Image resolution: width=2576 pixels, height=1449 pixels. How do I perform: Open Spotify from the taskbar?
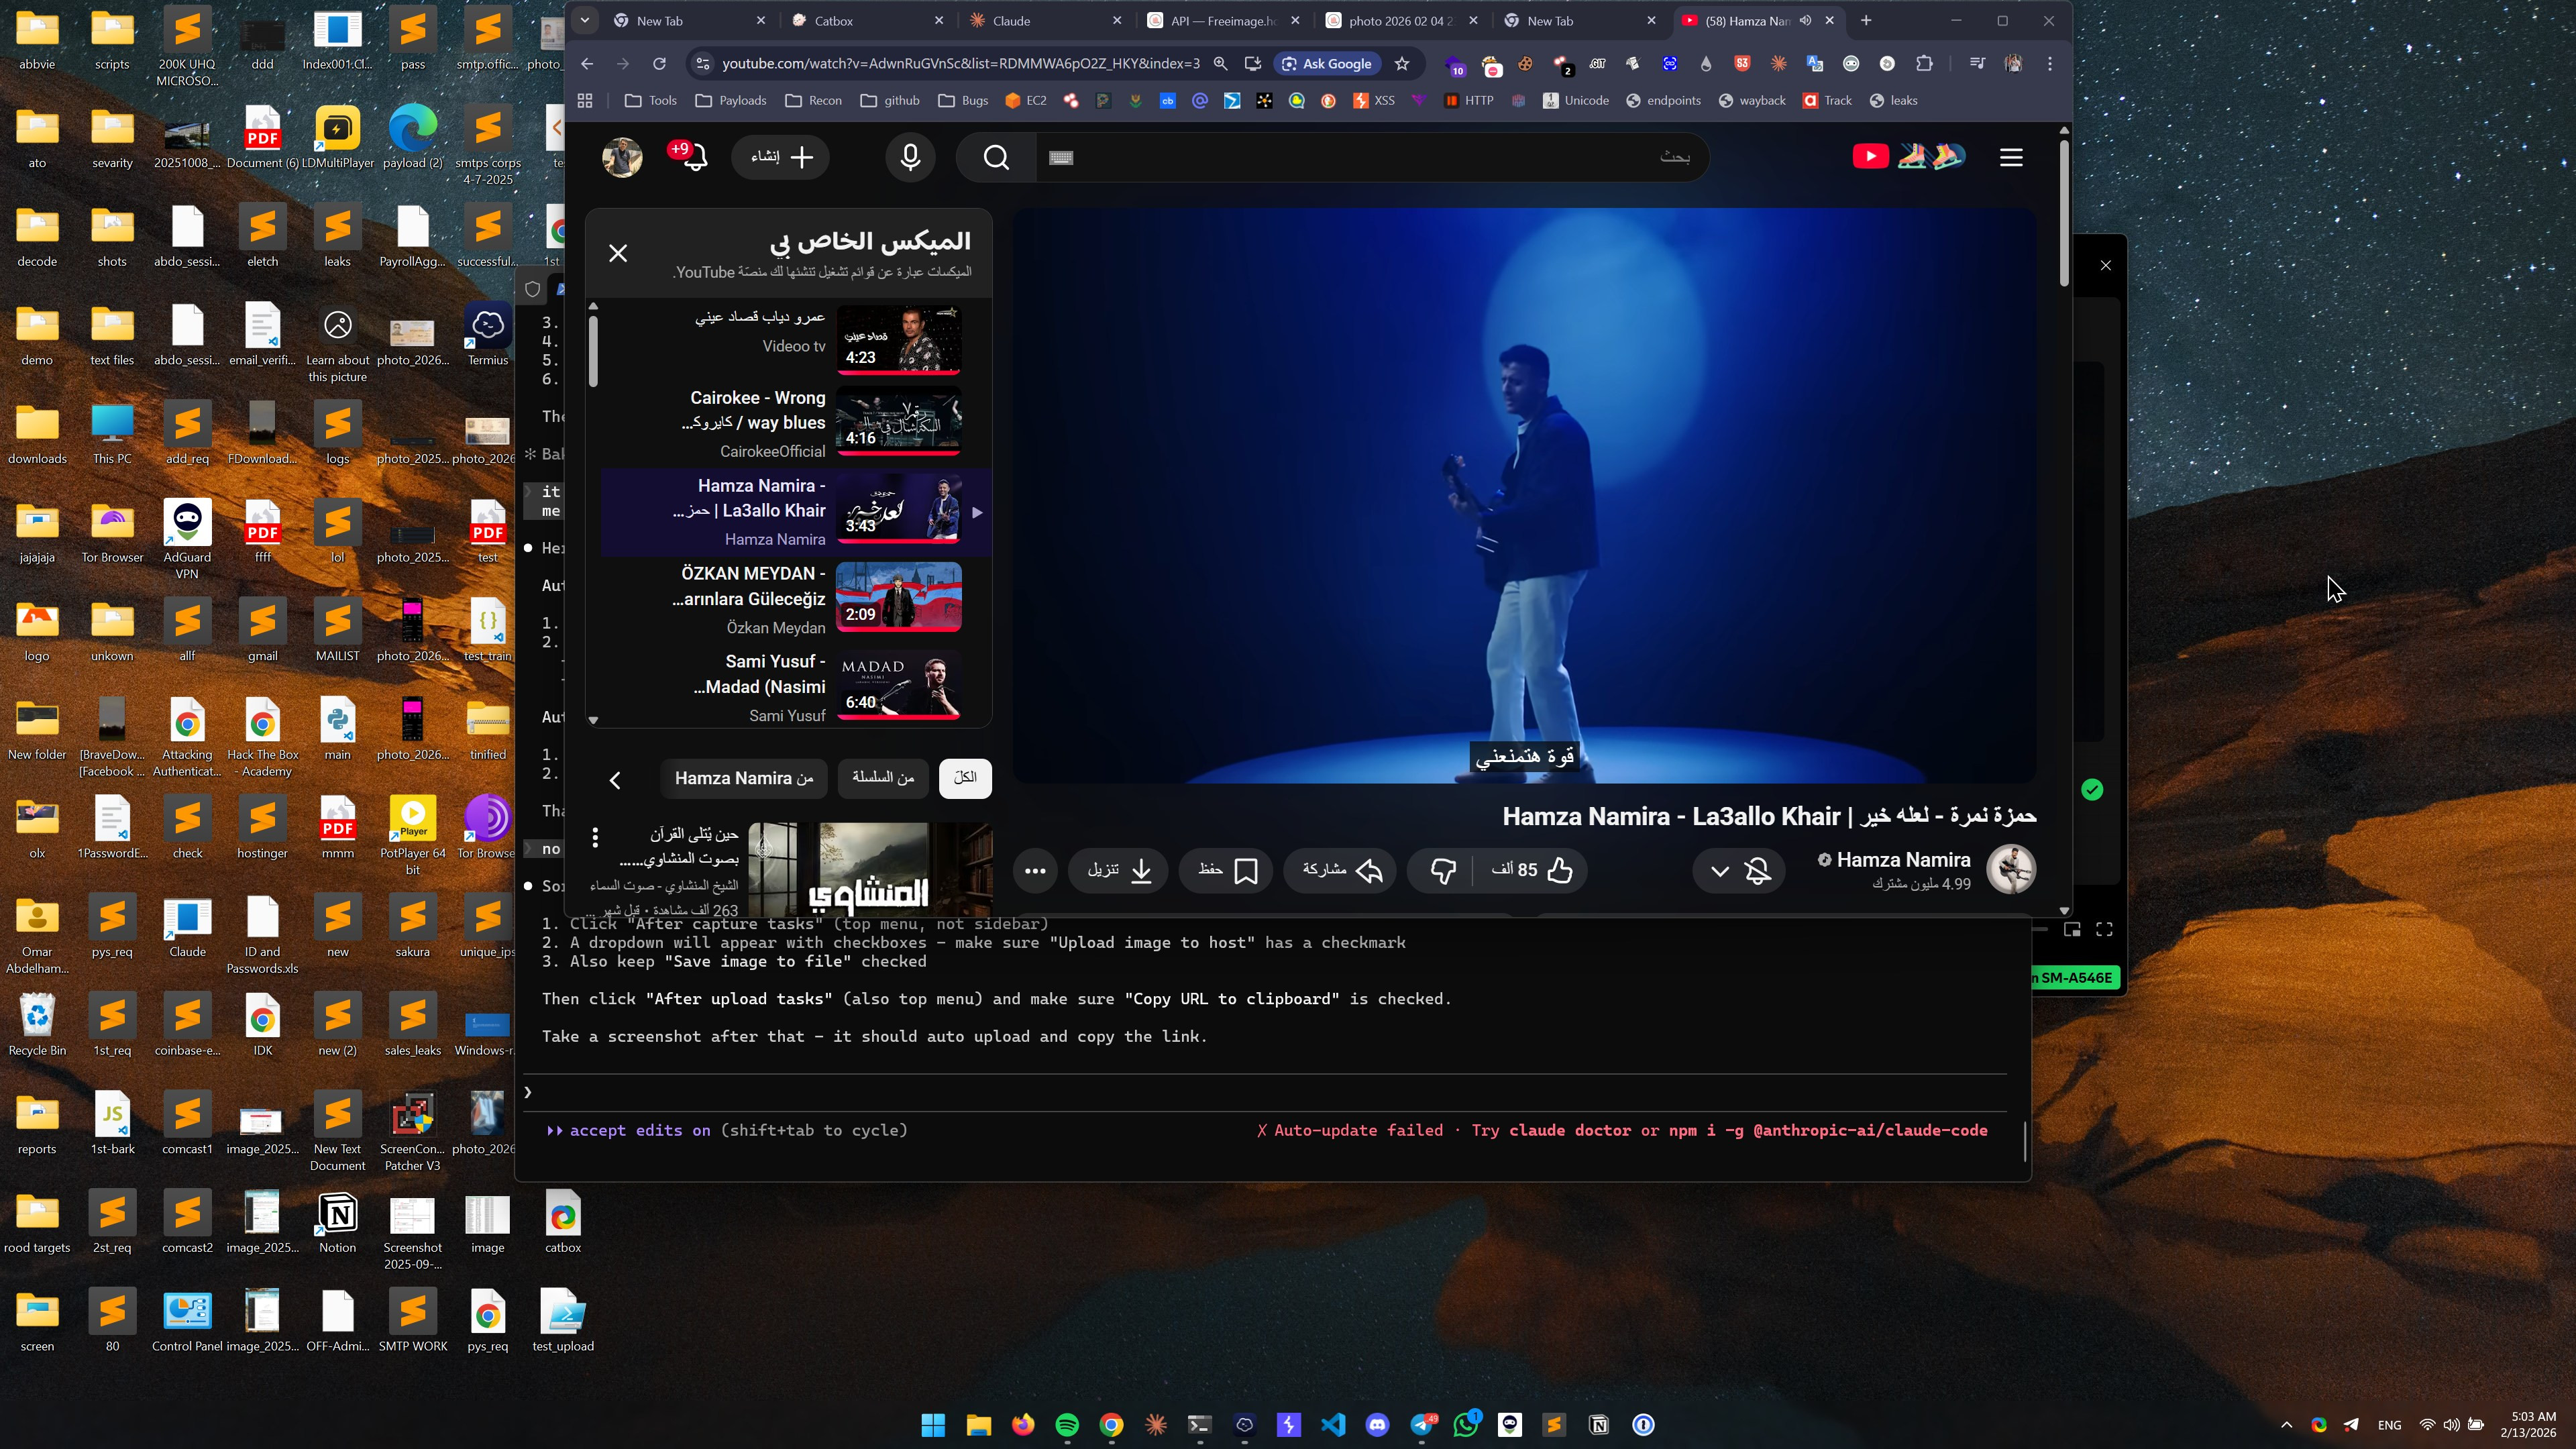point(1067,1425)
